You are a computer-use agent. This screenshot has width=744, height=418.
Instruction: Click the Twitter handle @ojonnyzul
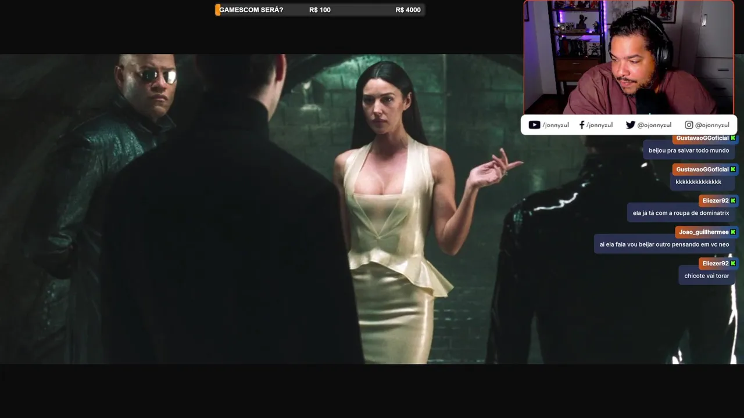pos(654,125)
